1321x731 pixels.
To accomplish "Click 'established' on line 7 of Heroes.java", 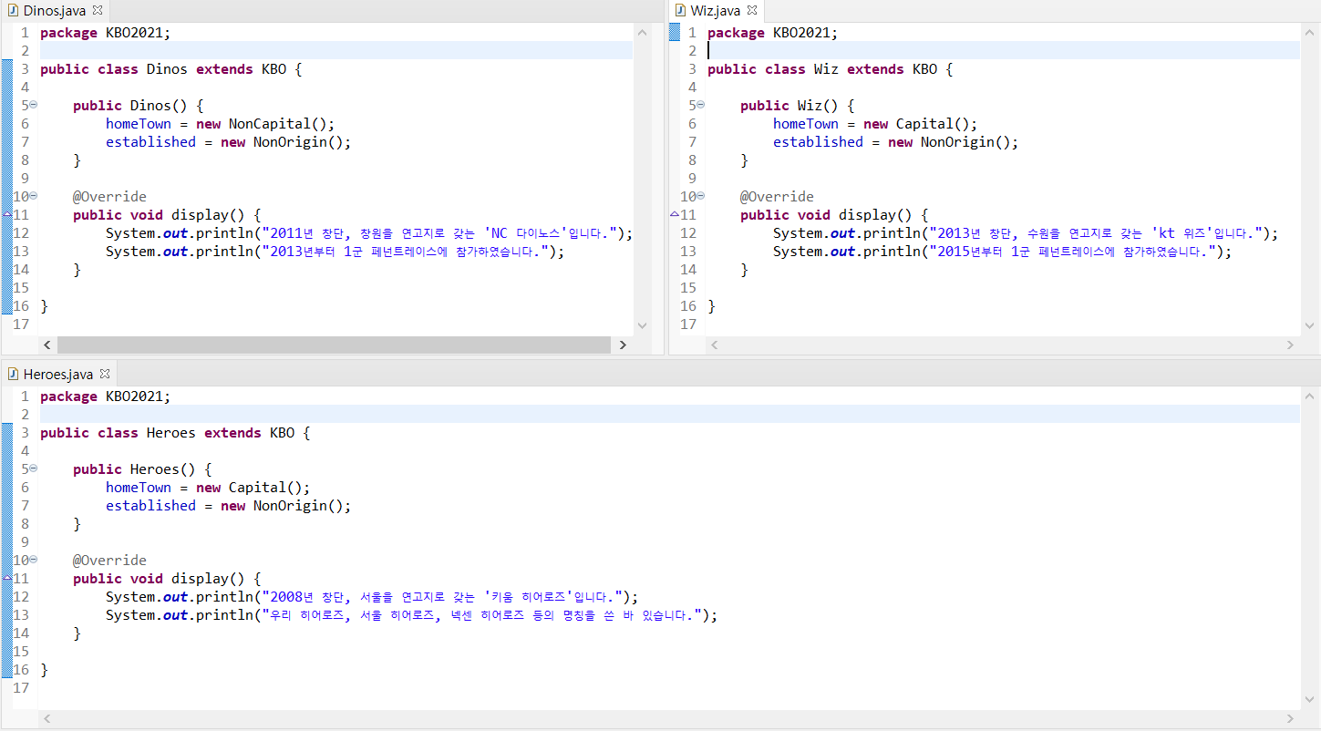I will tap(150, 505).
